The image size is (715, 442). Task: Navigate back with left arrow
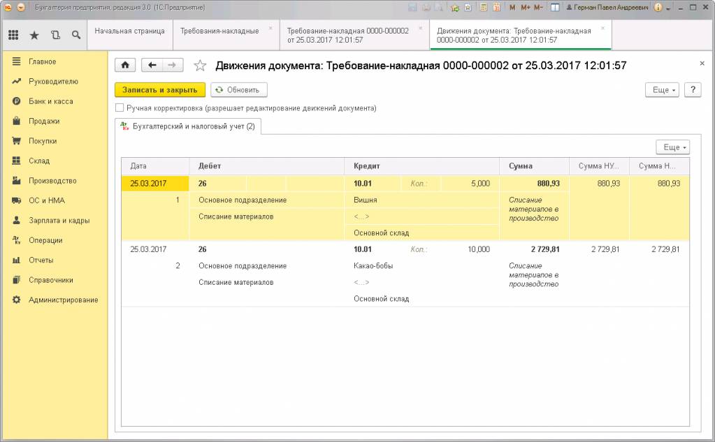152,65
